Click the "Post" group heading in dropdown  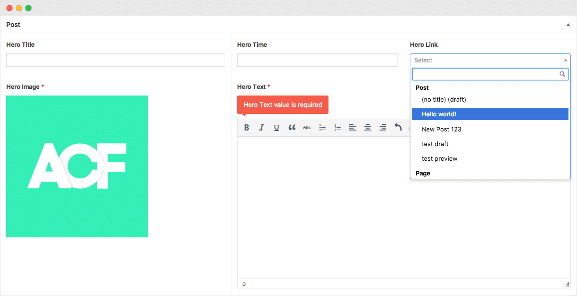(x=422, y=87)
